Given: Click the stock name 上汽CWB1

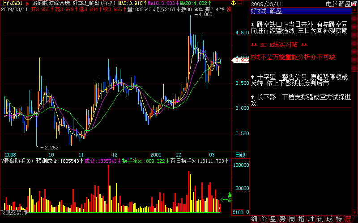Looking at the screenshot, I should point(12,4).
